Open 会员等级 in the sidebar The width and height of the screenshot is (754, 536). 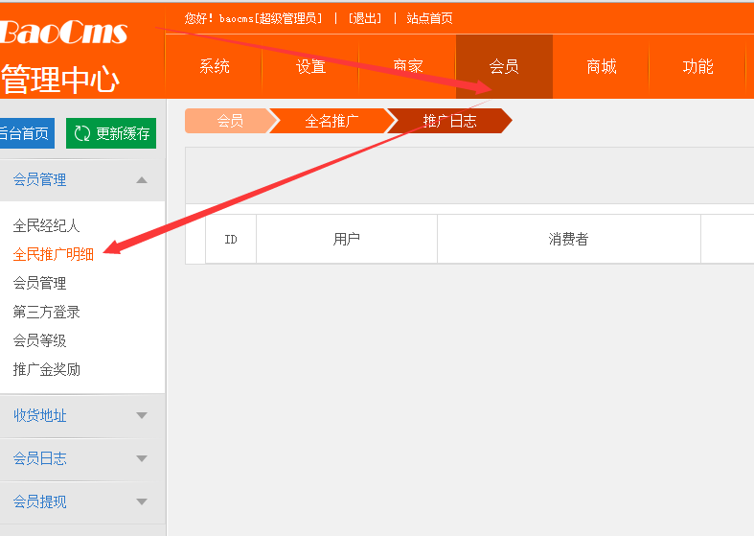pos(39,341)
